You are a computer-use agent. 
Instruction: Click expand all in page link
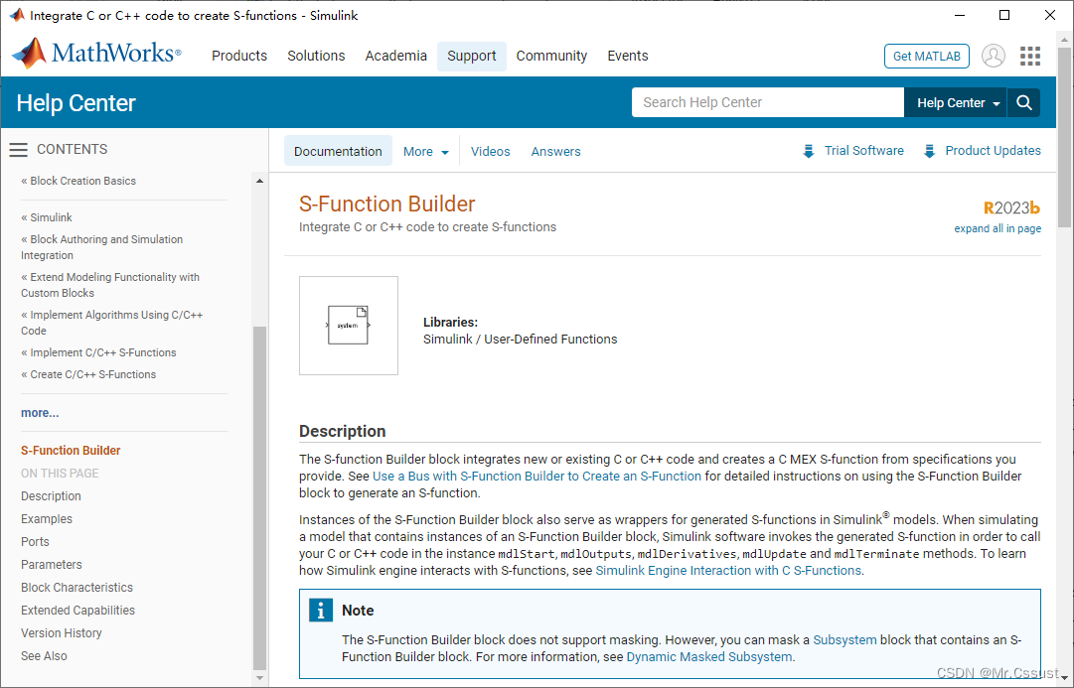pyautogui.click(x=997, y=228)
